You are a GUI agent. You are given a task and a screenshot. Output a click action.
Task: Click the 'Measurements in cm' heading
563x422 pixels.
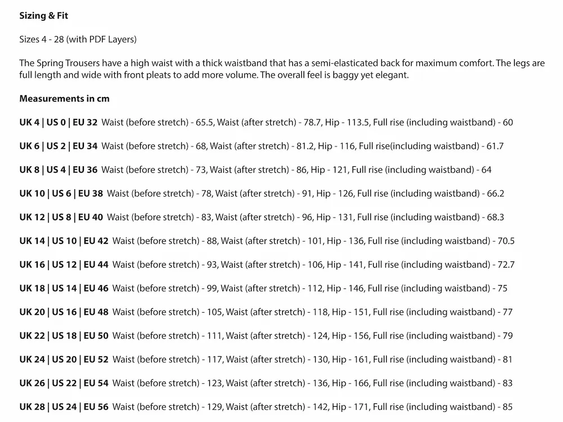(64, 99)
